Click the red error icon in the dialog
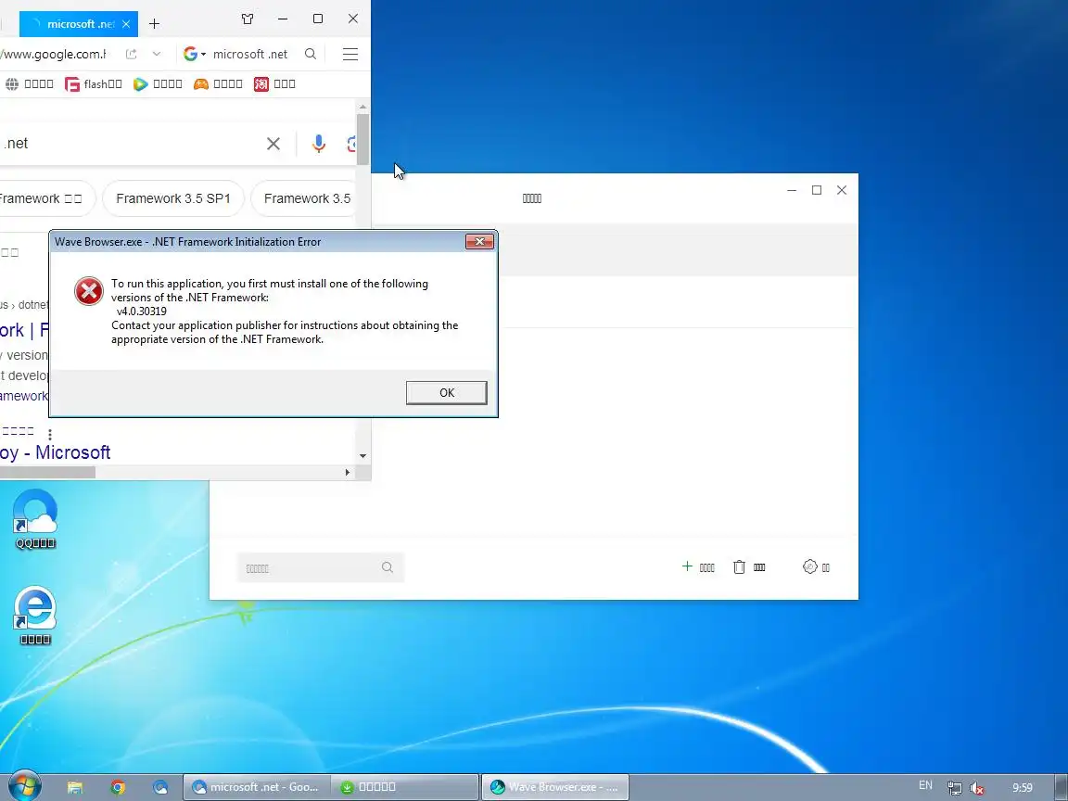This screenshot has height=801, width=1068. 89,291
